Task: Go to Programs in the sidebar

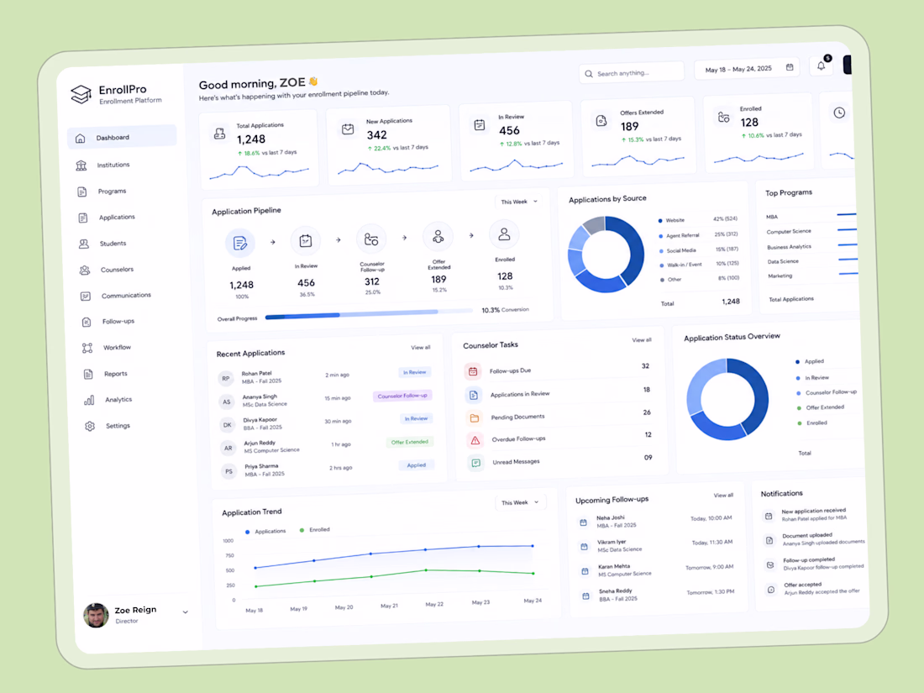Action: click(112, 191)
